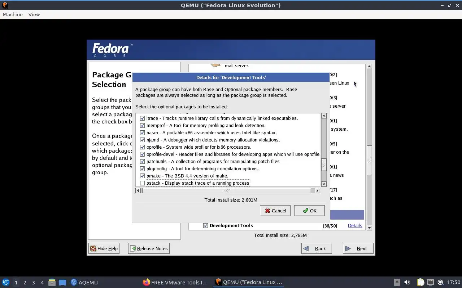The width and height of the screenshot is (462, 288).
Task: Open Details link for Development Tools
Action: 355,225
